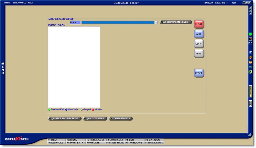Click the orange round icon in sidebar
The height and width of the screenshot is (148, 256).
[250, 62]
